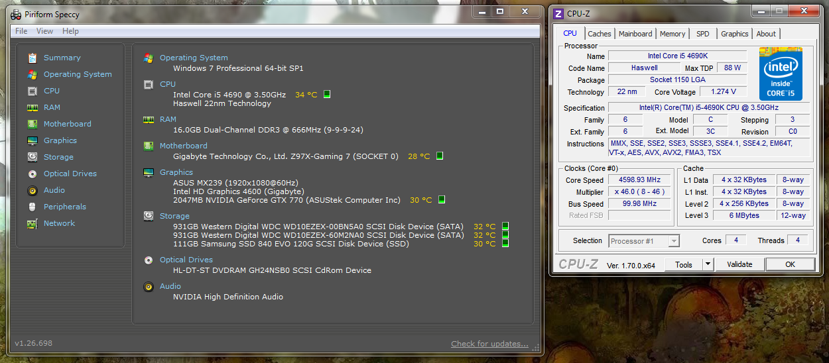Click the Graphics monitor icon in sidebar

[x=32, y=140]
